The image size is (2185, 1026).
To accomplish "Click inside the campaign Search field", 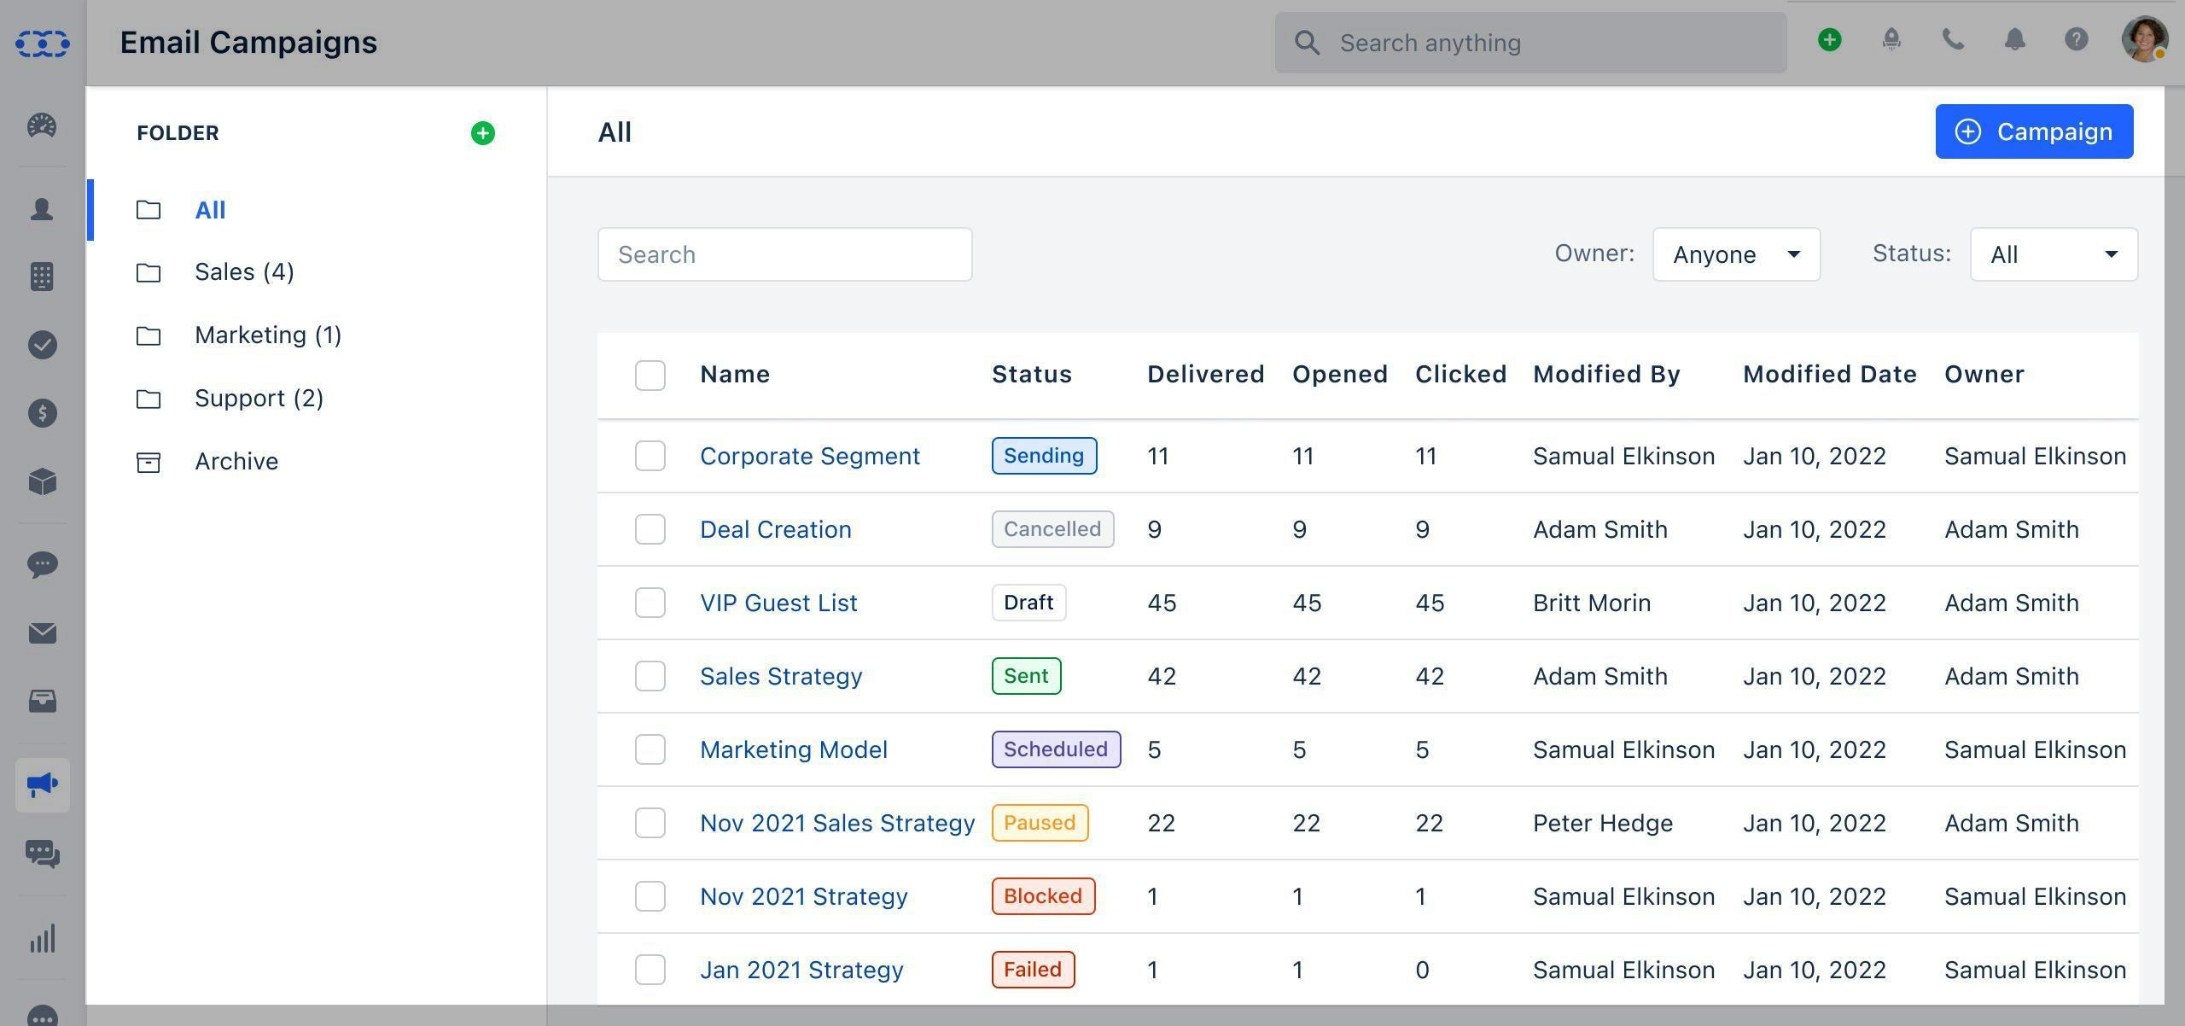I will point(784,254).
